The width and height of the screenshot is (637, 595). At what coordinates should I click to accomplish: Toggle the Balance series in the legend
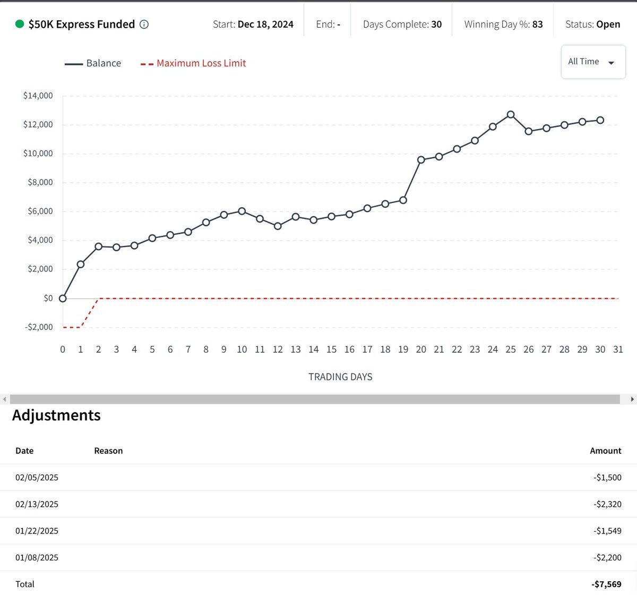pos(93,63)
